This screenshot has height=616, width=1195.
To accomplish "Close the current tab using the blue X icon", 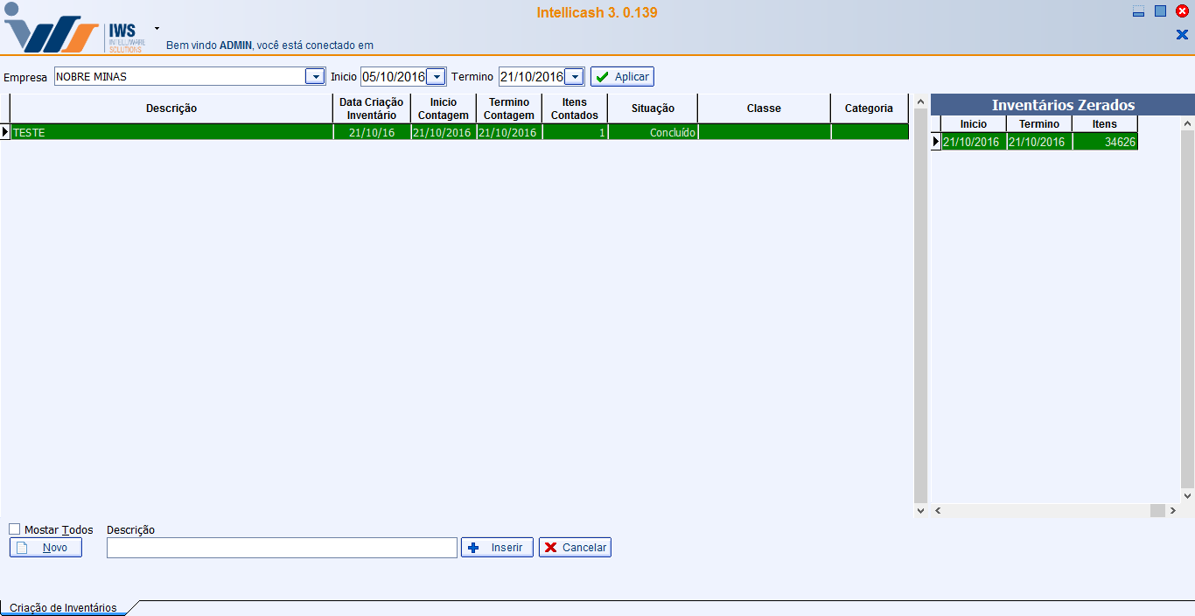I will click(1182, 35).
